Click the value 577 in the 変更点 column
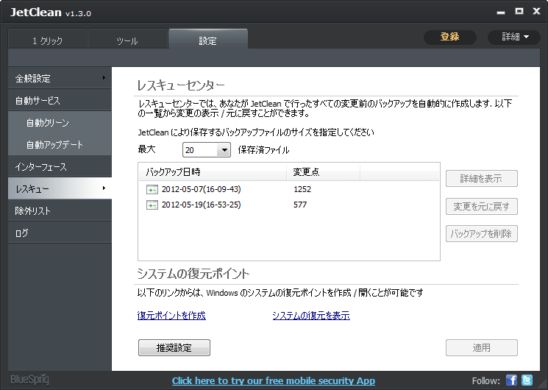 (300, 205)
